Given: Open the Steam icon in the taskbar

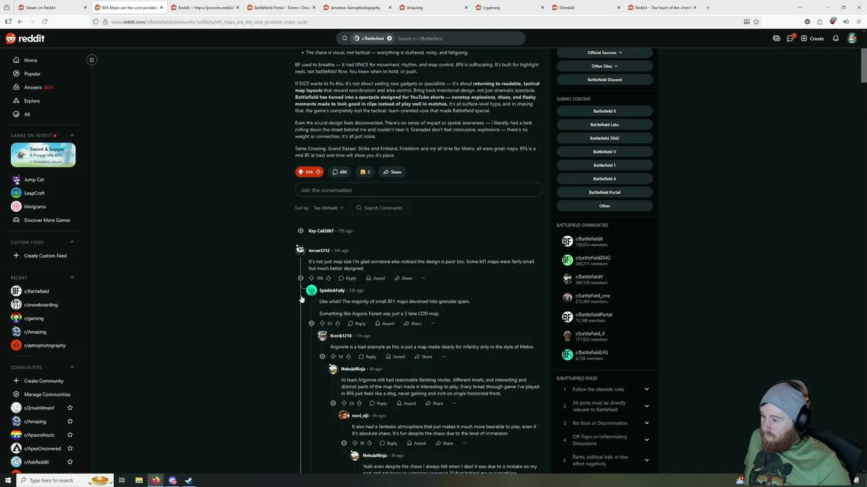Looking at the screenshot, I should tap(188, 480).
